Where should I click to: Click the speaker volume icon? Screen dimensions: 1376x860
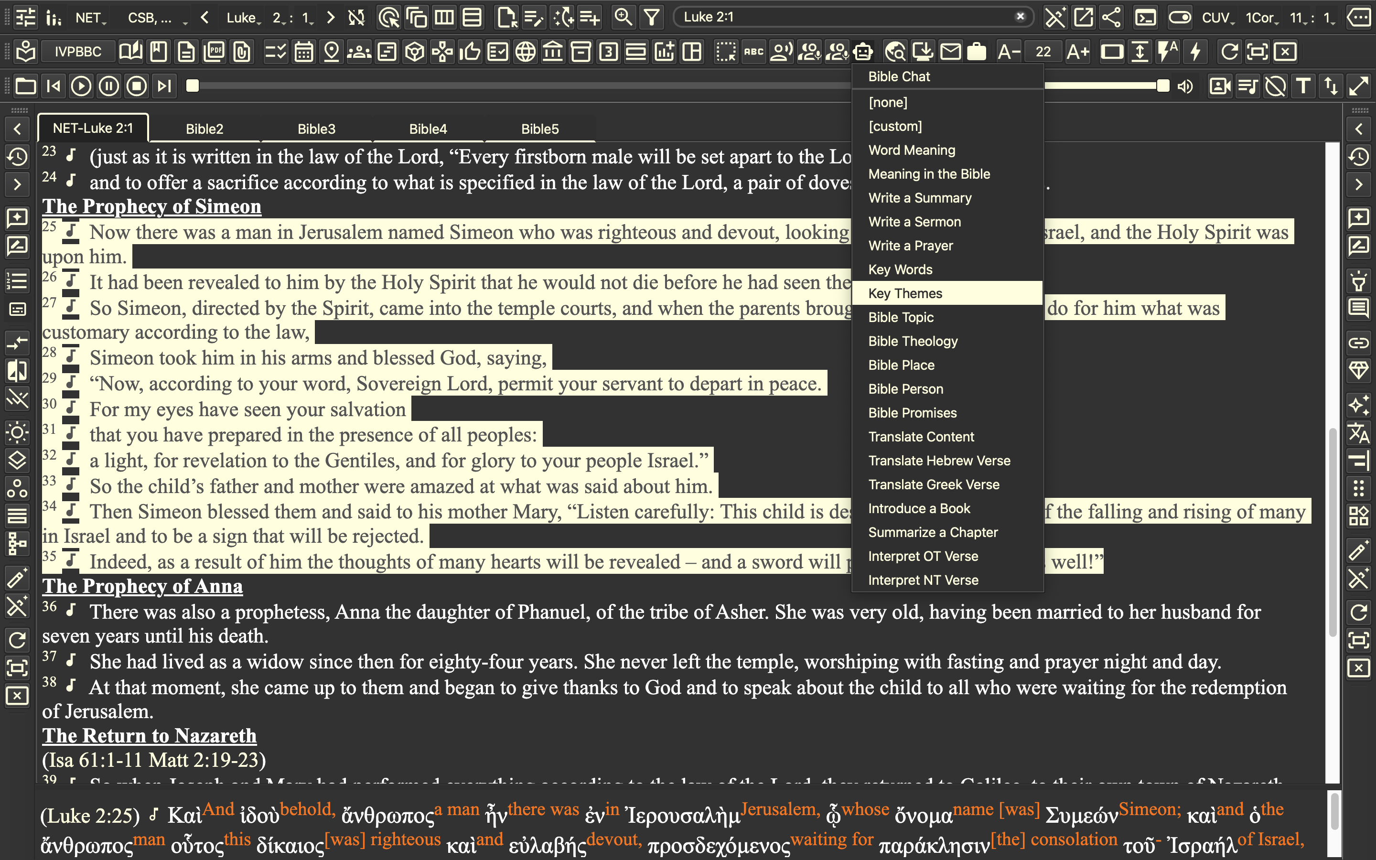click(x=1185, y=86)
